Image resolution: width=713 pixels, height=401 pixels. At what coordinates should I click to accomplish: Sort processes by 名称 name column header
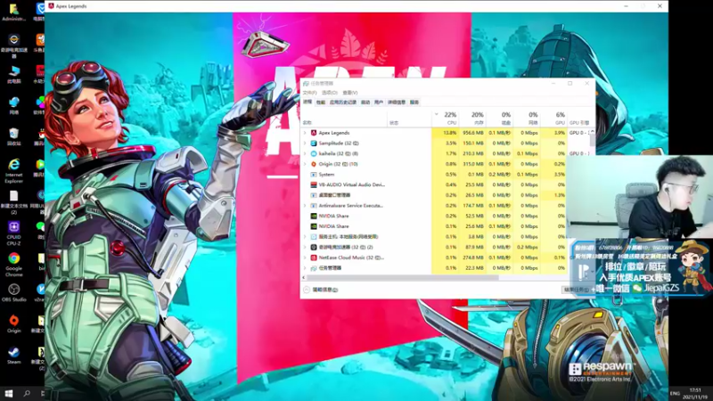click(x=344, y=119)
